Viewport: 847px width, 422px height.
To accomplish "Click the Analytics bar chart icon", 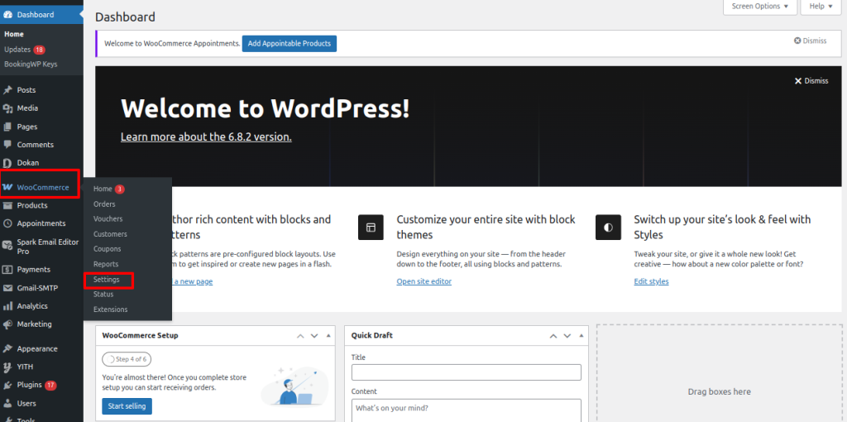I will coord(7,306).
